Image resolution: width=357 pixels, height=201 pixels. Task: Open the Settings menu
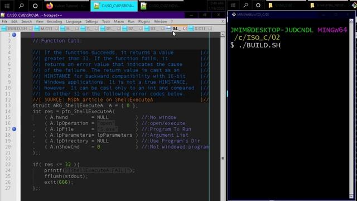pos(91,21)
